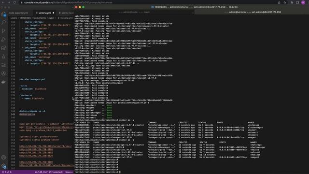Click the Ln 145, Col 1 status bar entry
309x174 pixels.
49,172
